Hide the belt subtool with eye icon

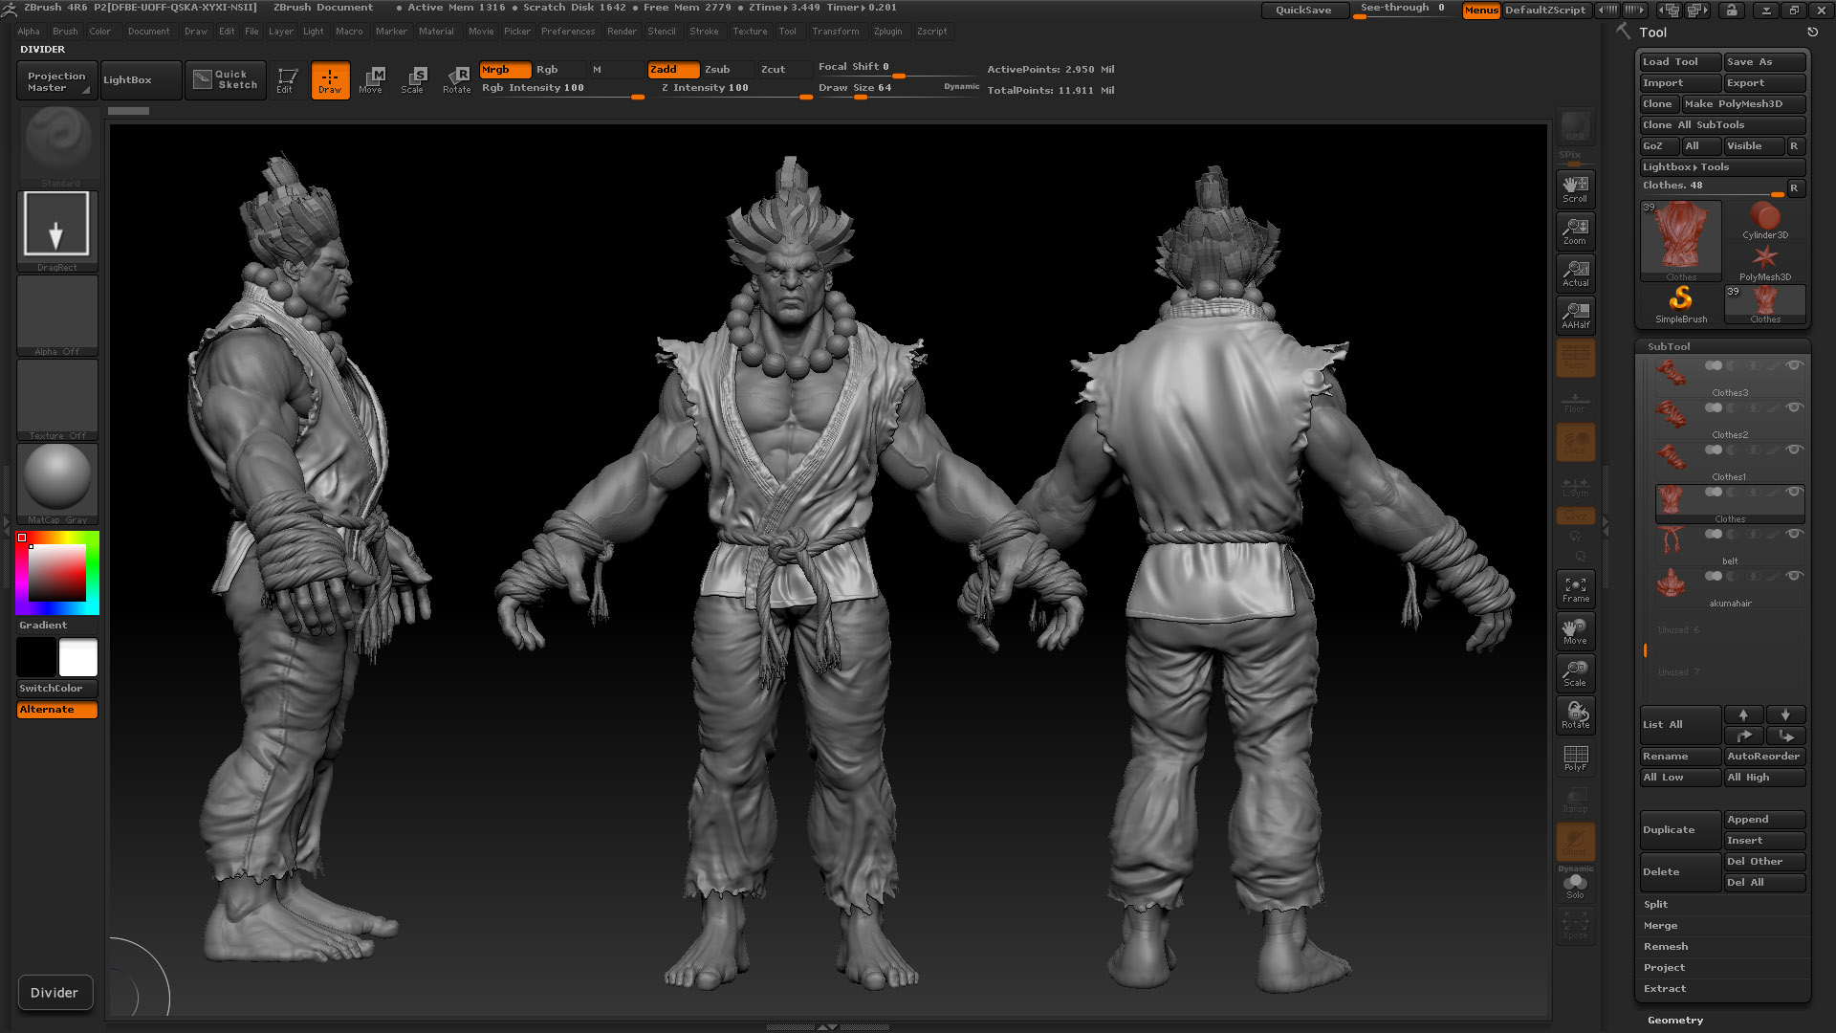tap(1794, 534)
